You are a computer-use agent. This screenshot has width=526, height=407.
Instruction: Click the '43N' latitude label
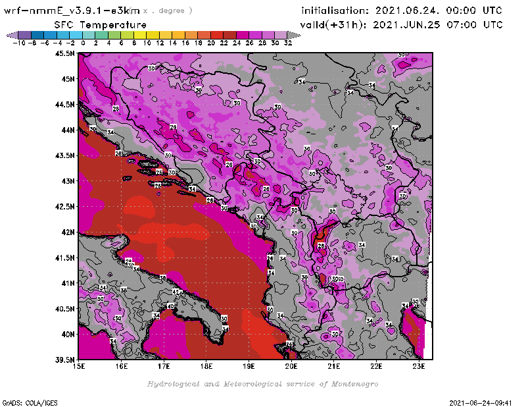coord(68,181)
